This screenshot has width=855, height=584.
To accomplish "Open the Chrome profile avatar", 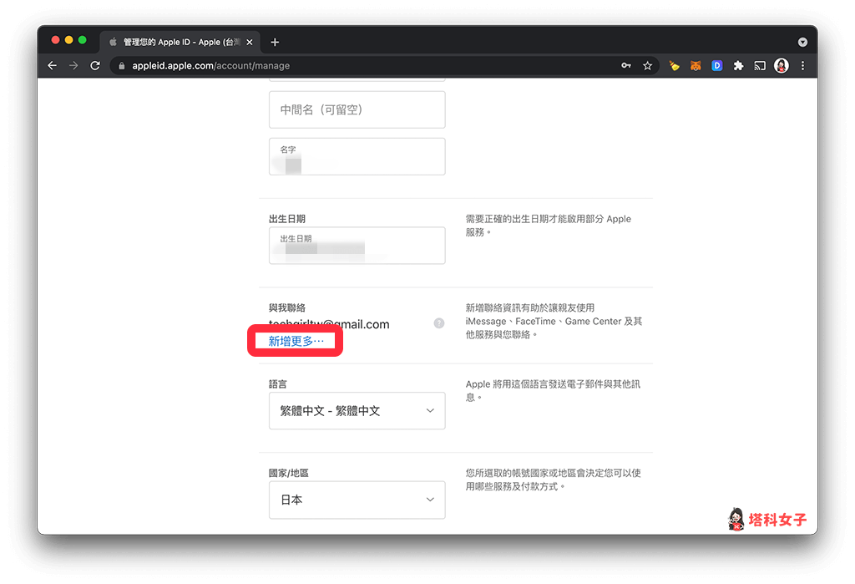I will click(782, 65).
